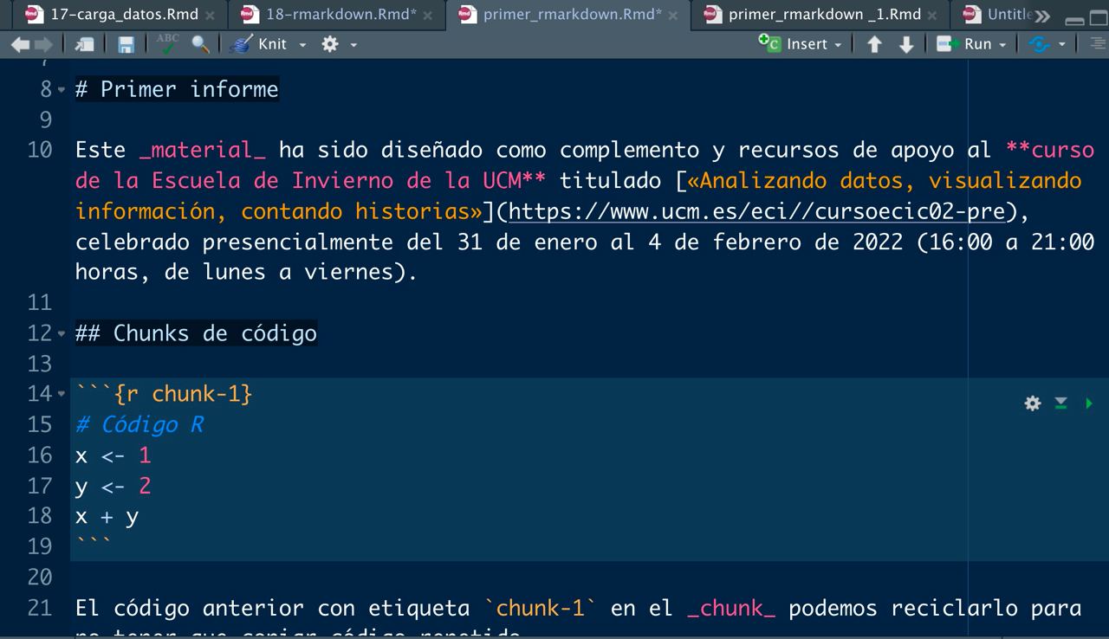Run spell check on document
The width and height of the screenshot is (1109, 639).
pyautogui.click(x=167, y=43)
